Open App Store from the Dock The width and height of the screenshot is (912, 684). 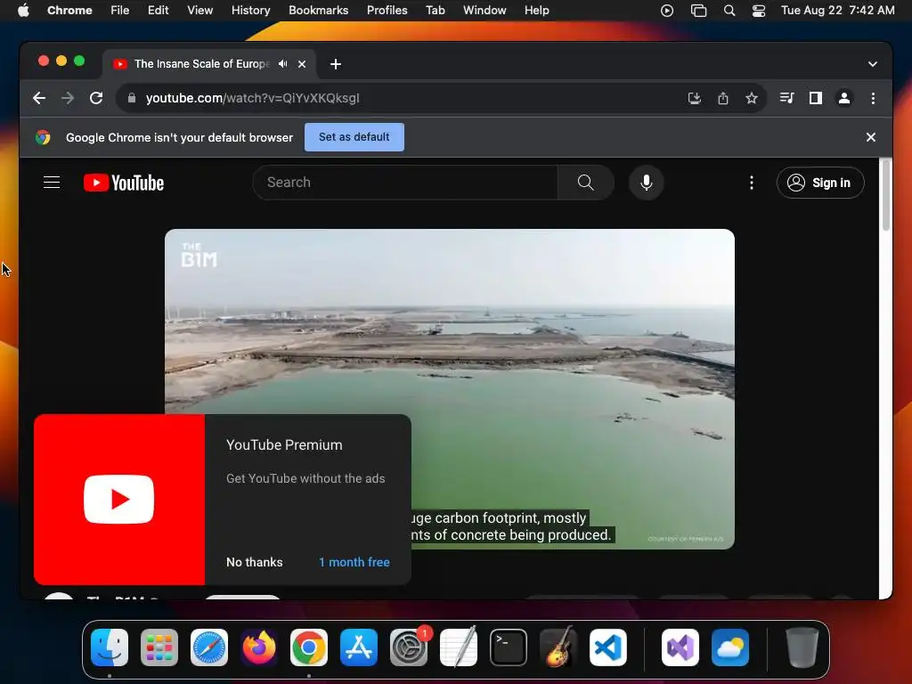pyautogui.click(x=359, y=647)
